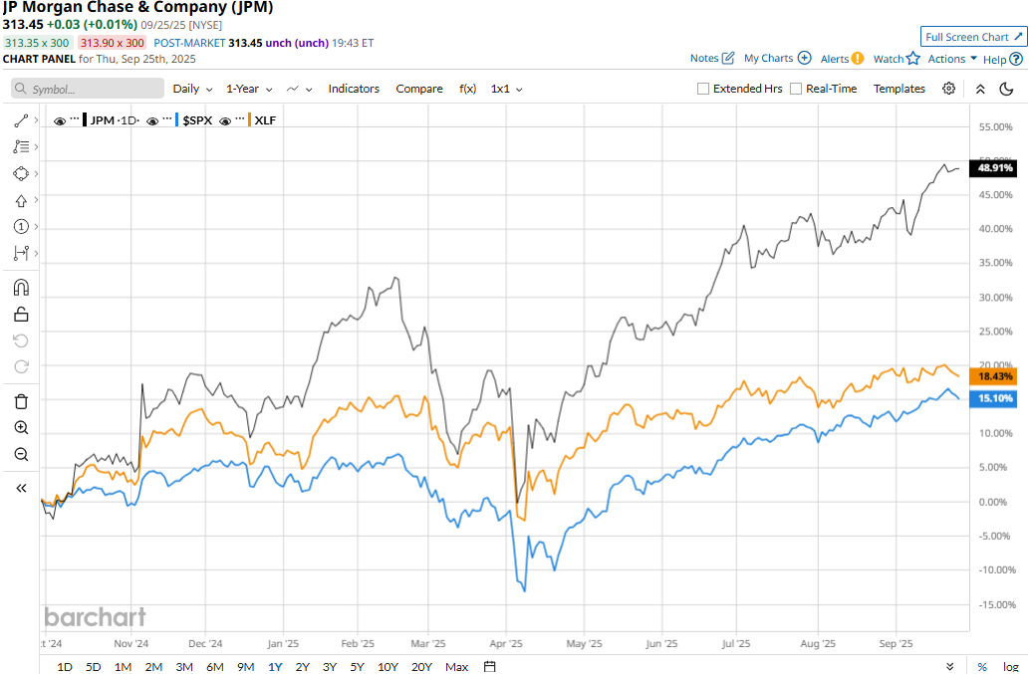Toggle percent scale mode
The height and width of the screenshot is (674, 1029).
pyautogui.click(x=982, y=667)
